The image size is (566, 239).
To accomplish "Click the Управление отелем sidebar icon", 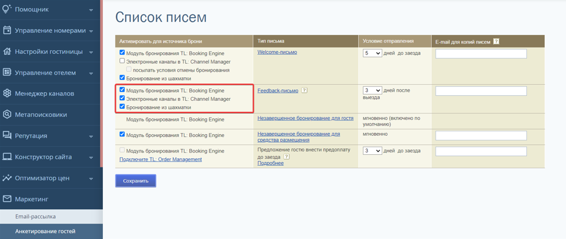I will coord(7,72).
